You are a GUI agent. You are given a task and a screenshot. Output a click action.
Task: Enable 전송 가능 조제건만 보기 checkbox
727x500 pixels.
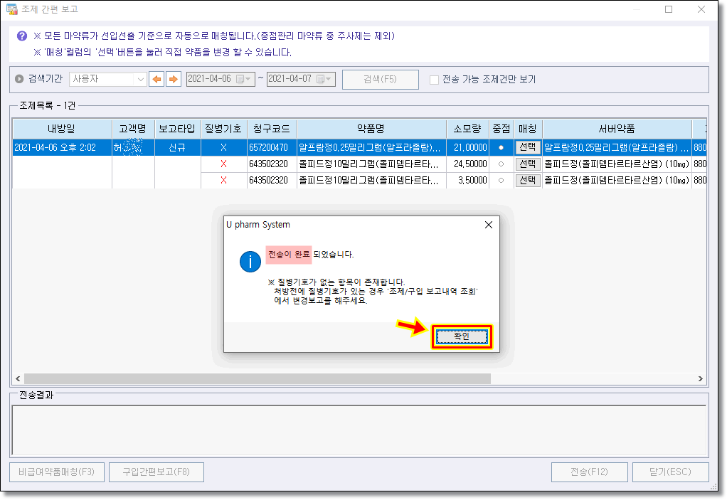pyautogui.click(x=434, y=80)
